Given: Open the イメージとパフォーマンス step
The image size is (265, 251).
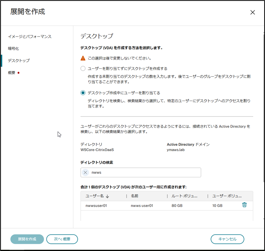Looking at the screenshot, I should (x=30, y=36).
